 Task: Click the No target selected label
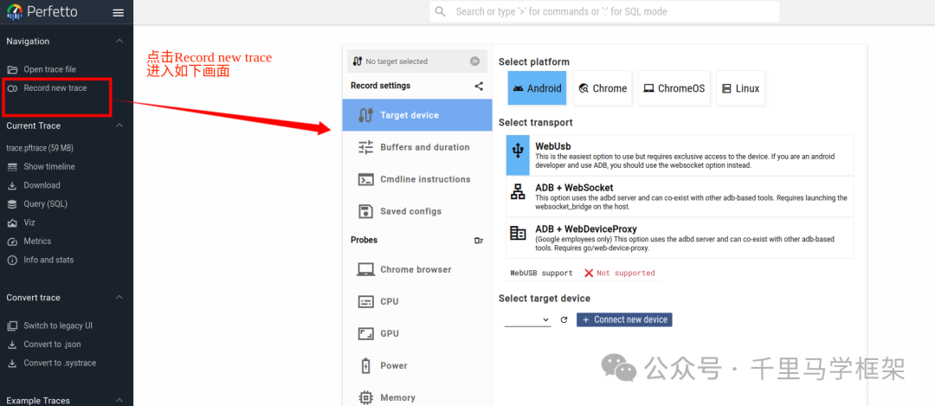point(397,61)
